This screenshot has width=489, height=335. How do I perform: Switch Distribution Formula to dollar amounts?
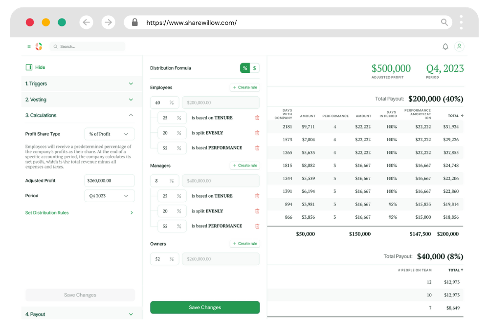click(x=254, y=68)
